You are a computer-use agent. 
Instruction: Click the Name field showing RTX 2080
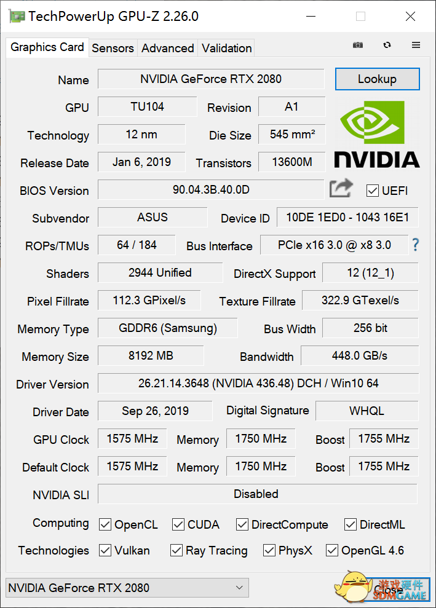pyautogui.click(x=211, y=79)
